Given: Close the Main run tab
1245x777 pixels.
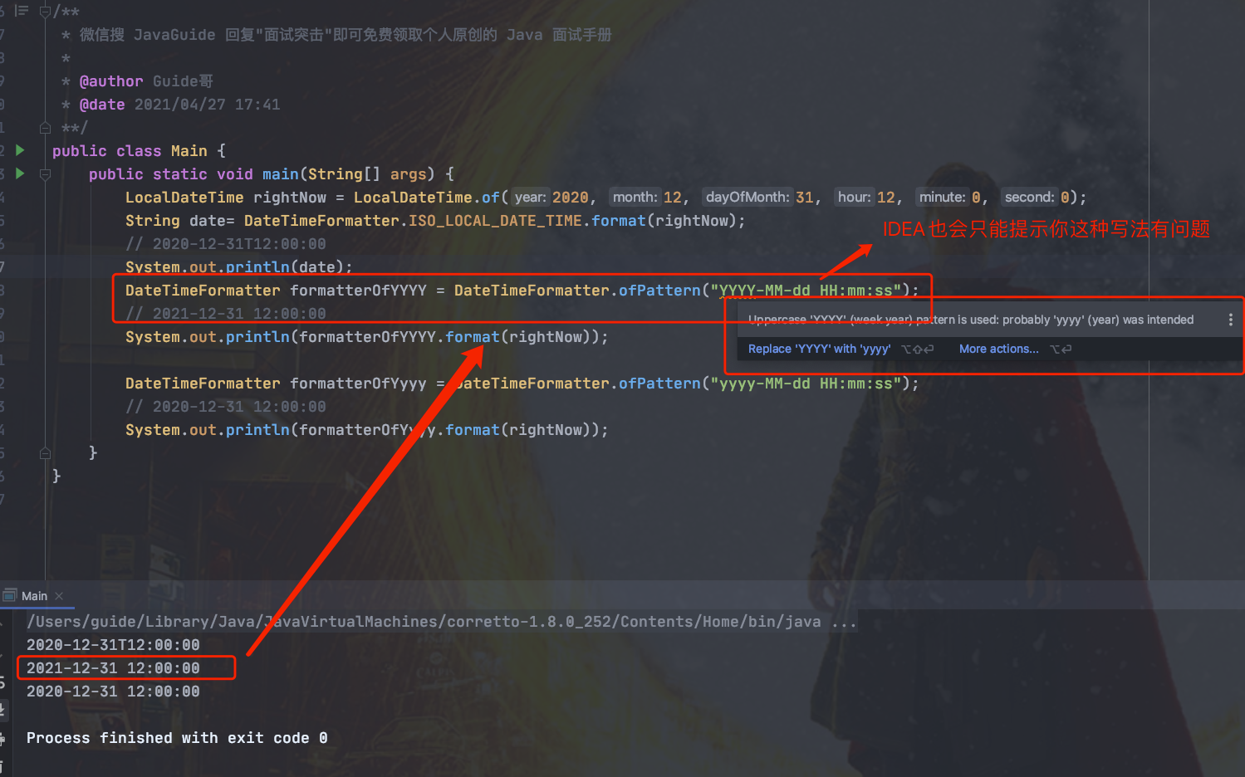Looking at the screenshot, I should pos(59,596).
